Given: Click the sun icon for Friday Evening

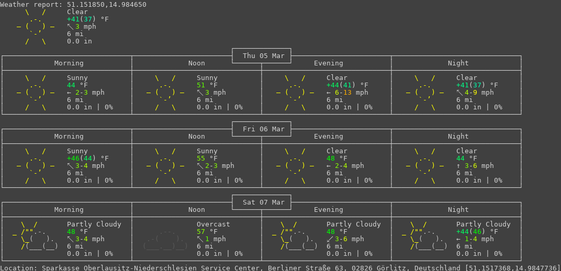Looking at the screenshot, I should point(295,166).
